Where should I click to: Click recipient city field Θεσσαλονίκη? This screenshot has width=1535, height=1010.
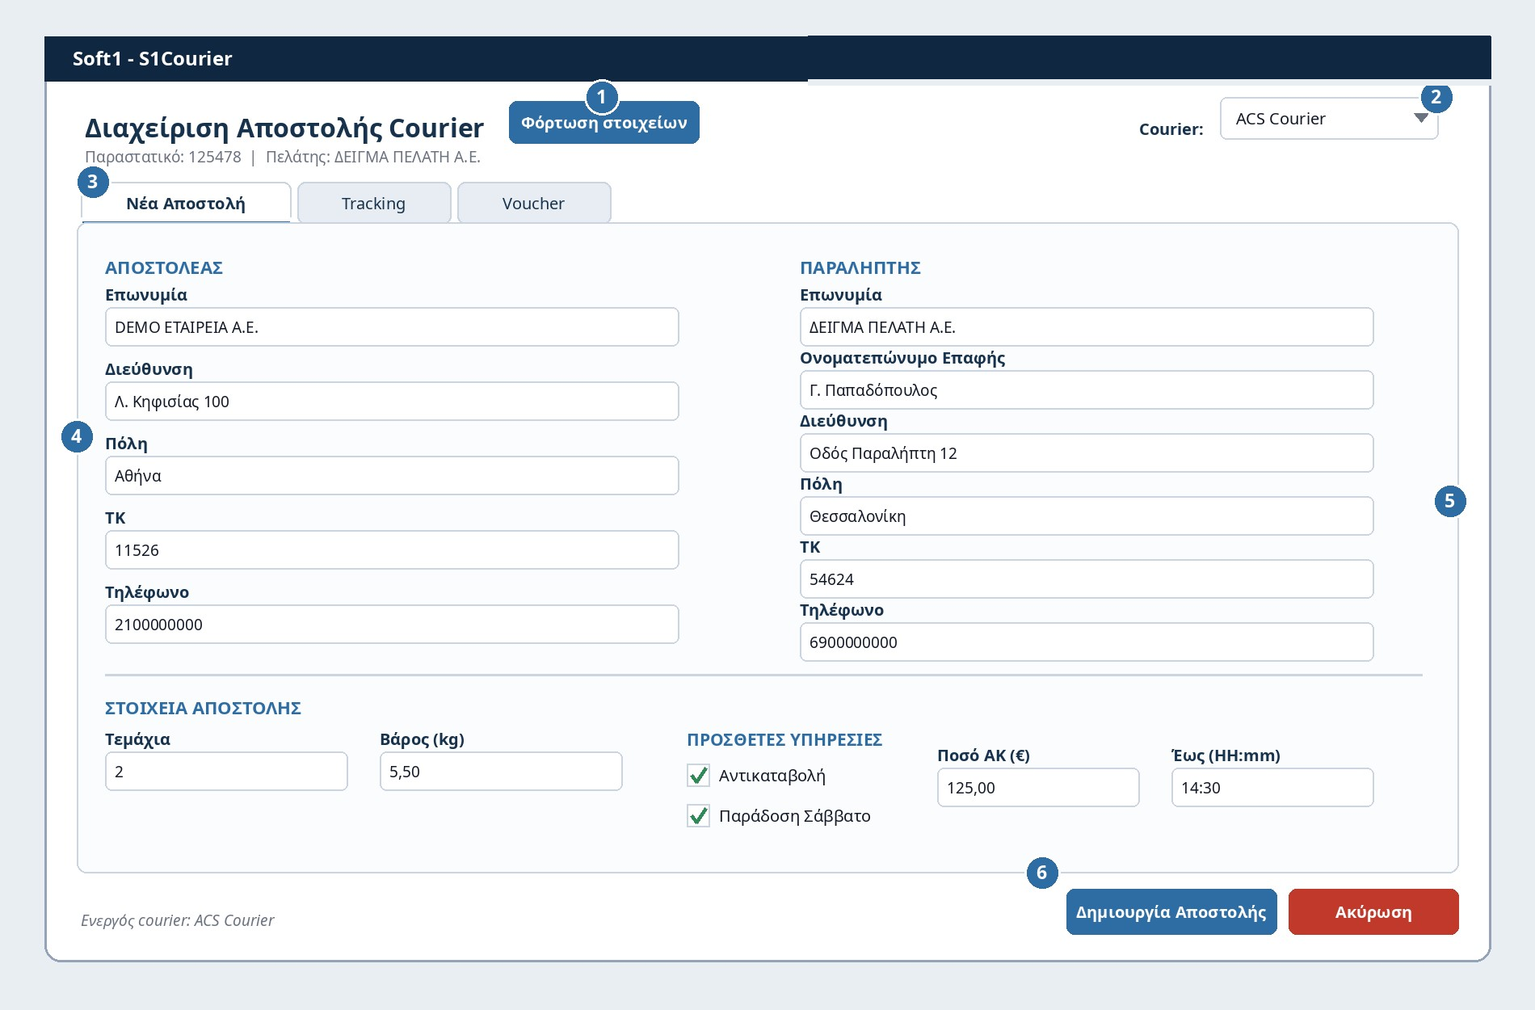[x=1087, y=516]
